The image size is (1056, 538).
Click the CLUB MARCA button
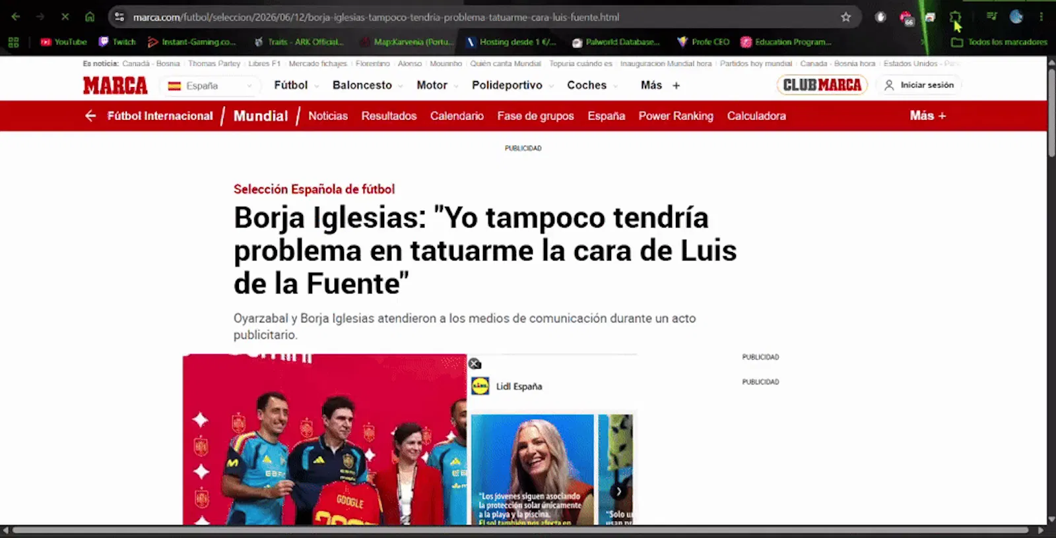(x=822, y=85)
